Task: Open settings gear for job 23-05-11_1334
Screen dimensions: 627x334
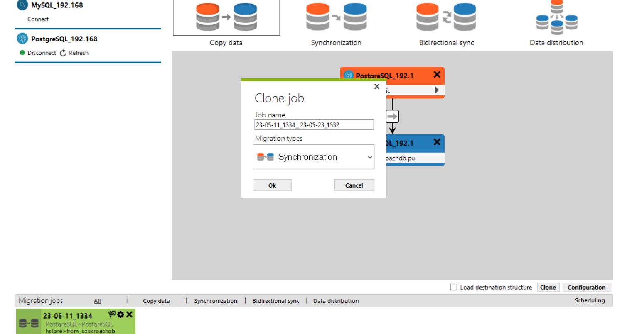Action: [120, 314]
